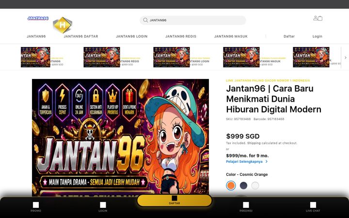
Task: Click the SKU: 957183468 text
Action: 238,119
